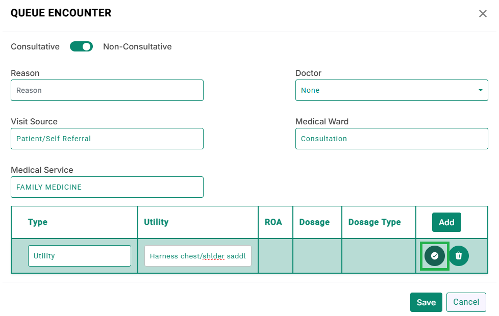Select the Medical Service field FAMILY MEDICINE

[x=107, y=187]
